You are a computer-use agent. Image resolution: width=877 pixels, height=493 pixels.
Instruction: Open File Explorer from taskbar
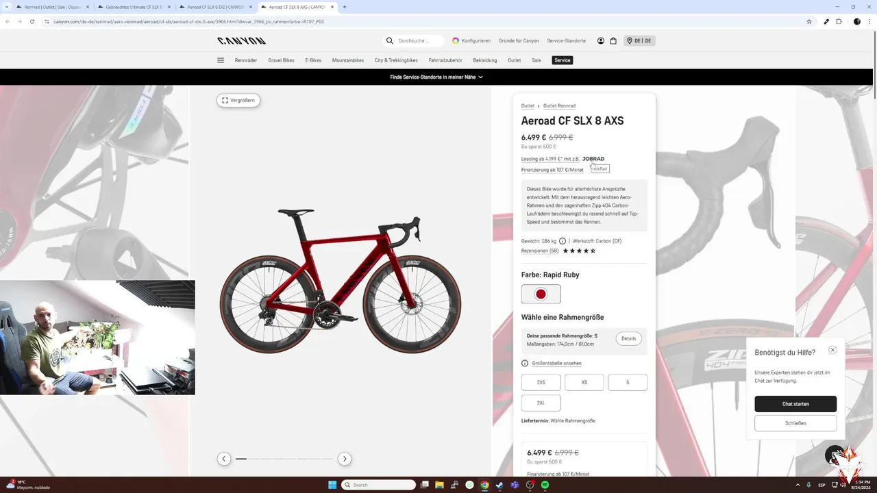point(440,485)
